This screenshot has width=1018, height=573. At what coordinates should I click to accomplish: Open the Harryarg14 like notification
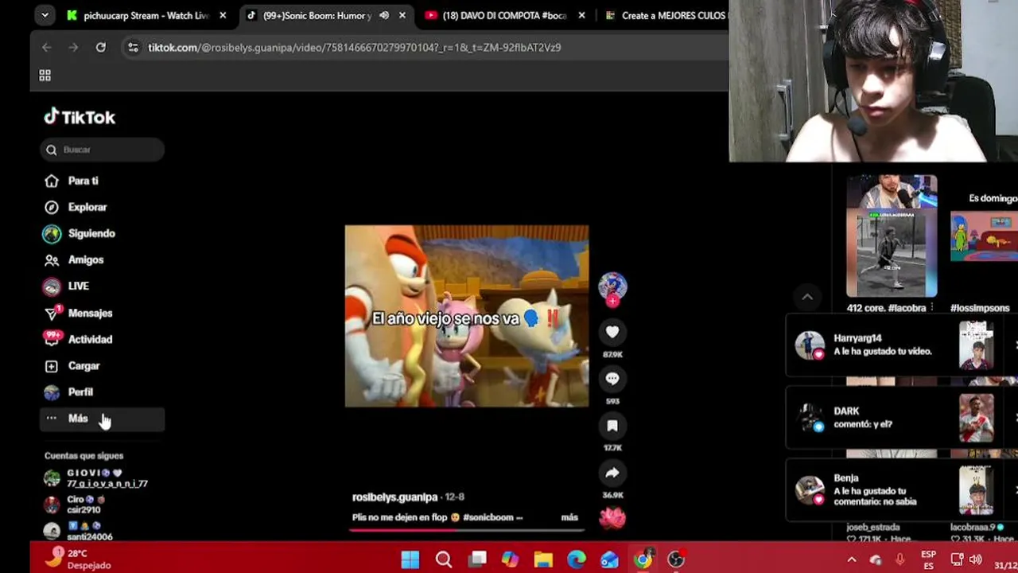point(901,345)
